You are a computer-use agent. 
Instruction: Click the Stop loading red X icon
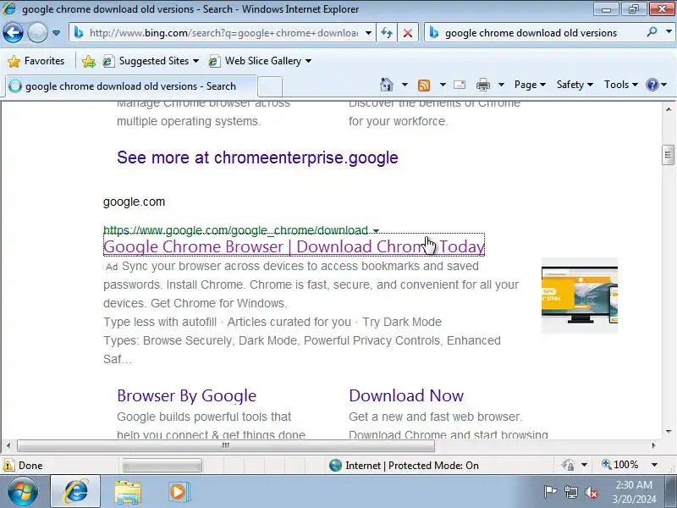coord(407,33)
